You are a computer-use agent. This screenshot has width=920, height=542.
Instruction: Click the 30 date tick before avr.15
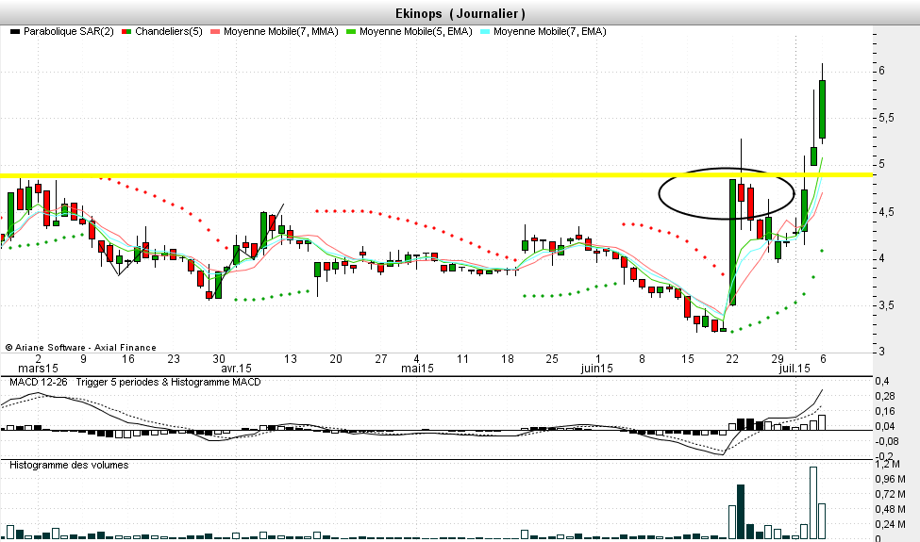(x=219, y=358)
